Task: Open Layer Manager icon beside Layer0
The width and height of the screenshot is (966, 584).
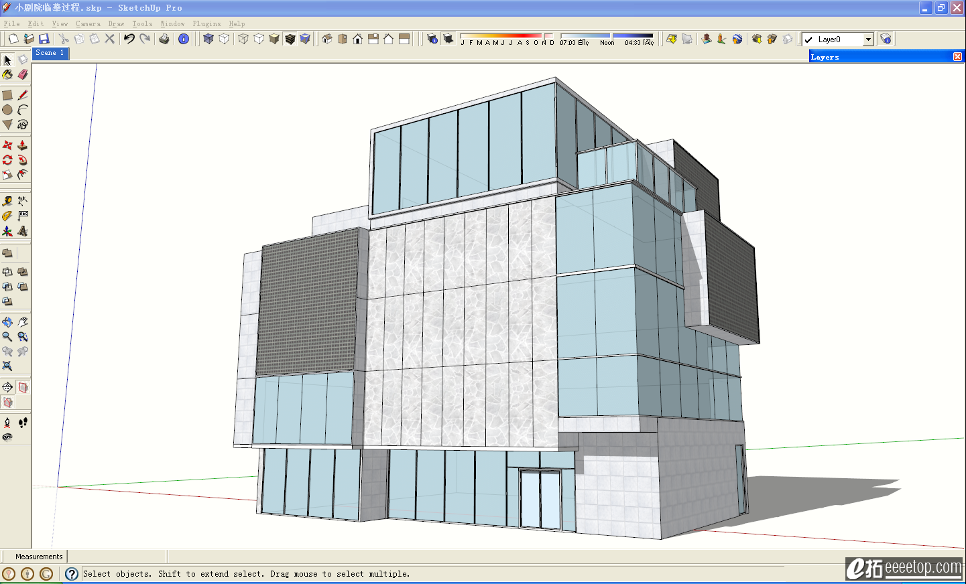Action: point(886,39)
